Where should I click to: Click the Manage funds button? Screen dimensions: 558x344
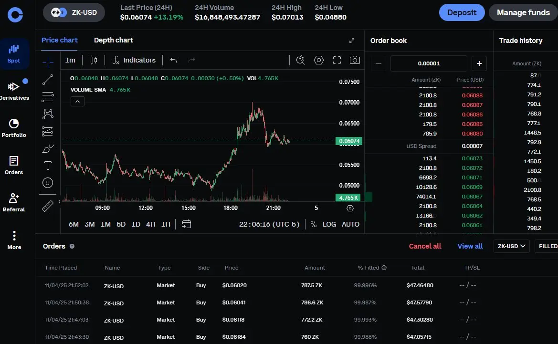click(x=523, y=12)
